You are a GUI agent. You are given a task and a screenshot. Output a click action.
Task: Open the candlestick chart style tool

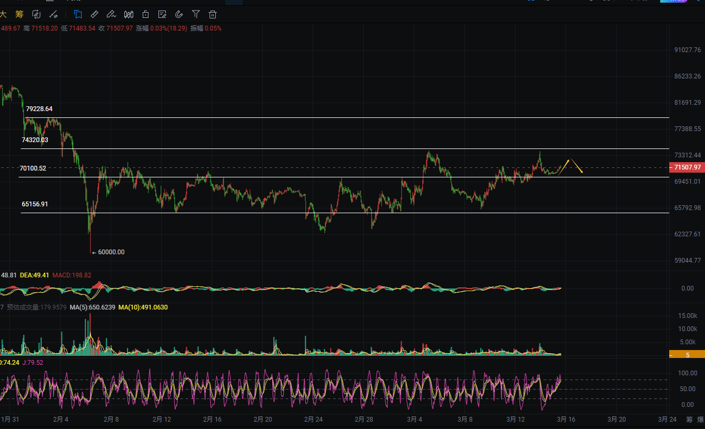point(128,14)
